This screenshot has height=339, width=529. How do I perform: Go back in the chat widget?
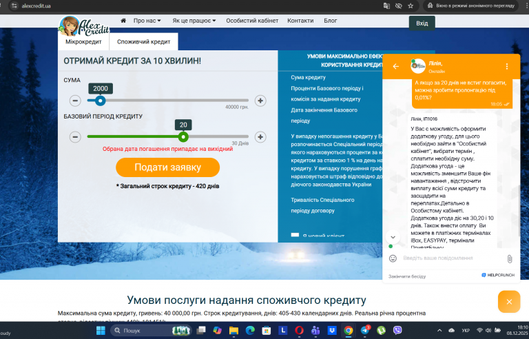pyautogui.click(x=396, y=67)
